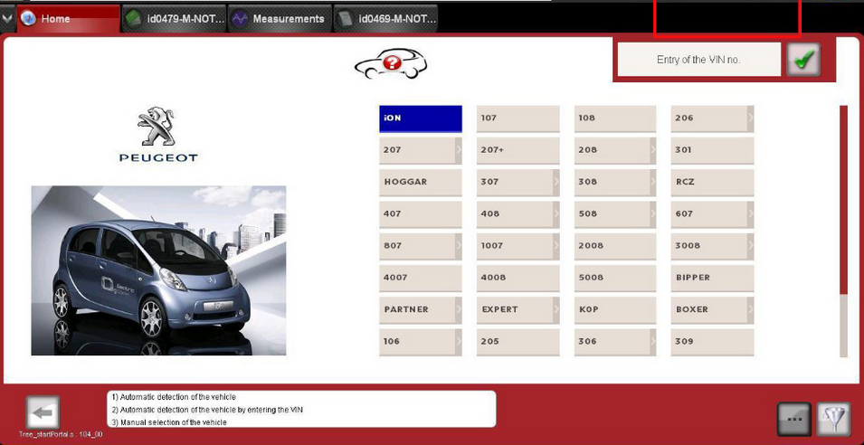
Task: Select the 607 vehicle model
Action: (x=712, y=214)
